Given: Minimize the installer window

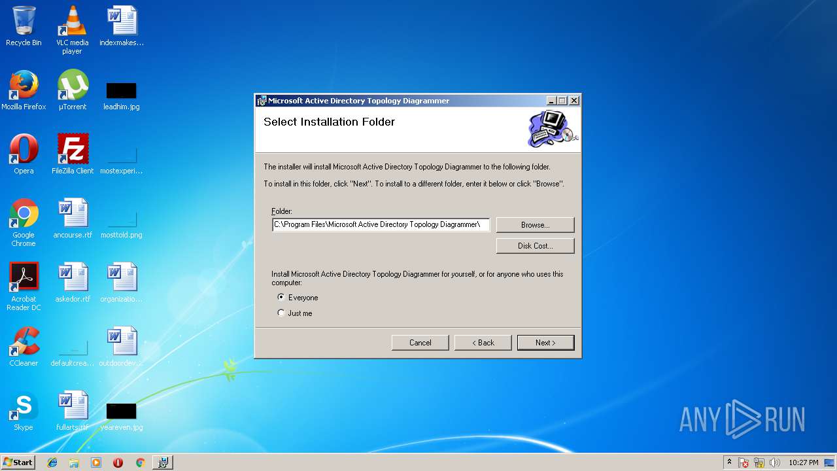Looking at the screenshot, I should [551, 101].
